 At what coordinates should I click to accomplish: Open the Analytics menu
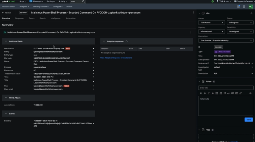point(24,7)
